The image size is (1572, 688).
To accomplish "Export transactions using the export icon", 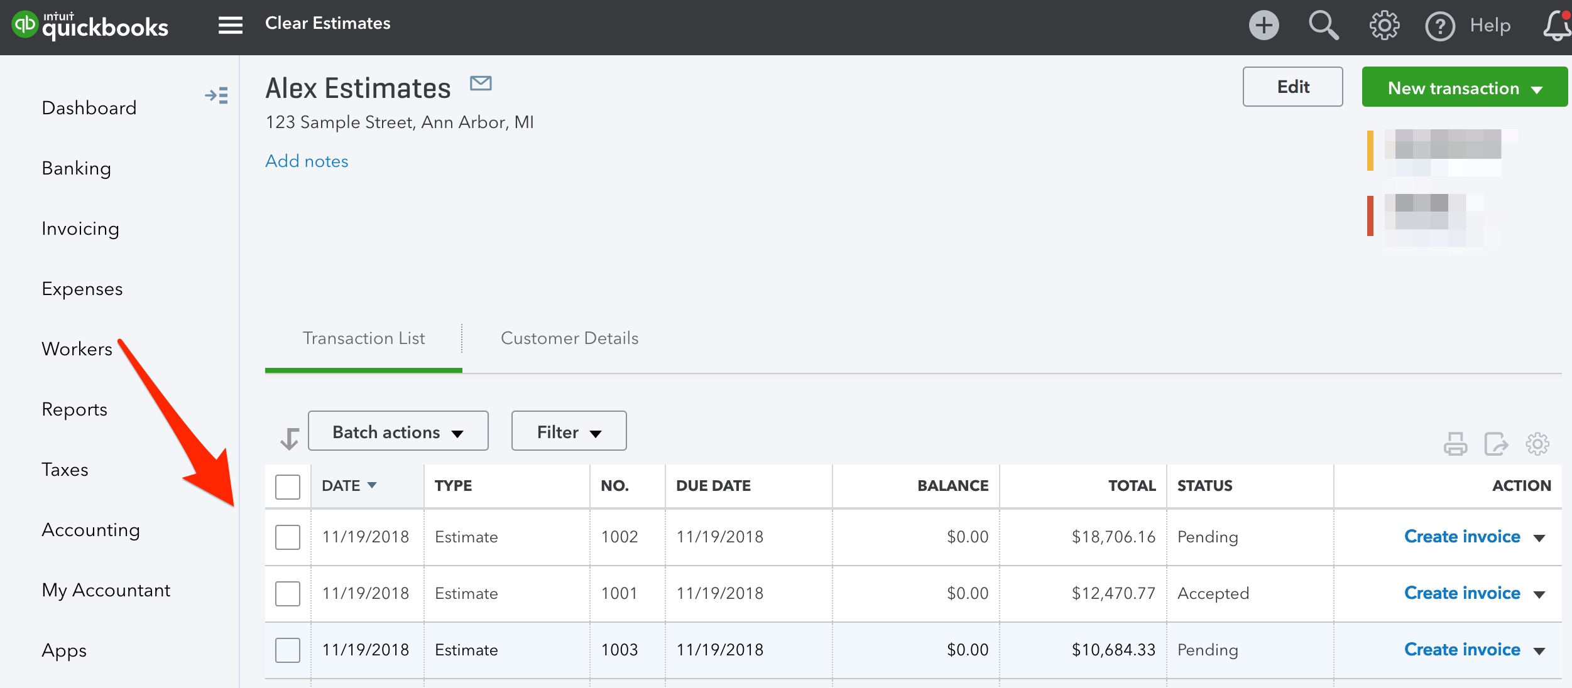I will 1496,444.
